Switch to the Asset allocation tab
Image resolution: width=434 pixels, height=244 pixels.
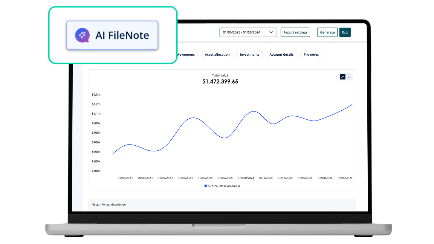[217, 55]
